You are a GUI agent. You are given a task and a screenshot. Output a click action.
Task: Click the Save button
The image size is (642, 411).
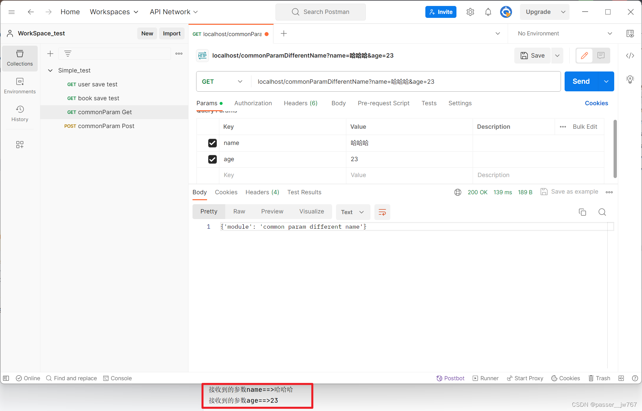[x=533, y=56]
